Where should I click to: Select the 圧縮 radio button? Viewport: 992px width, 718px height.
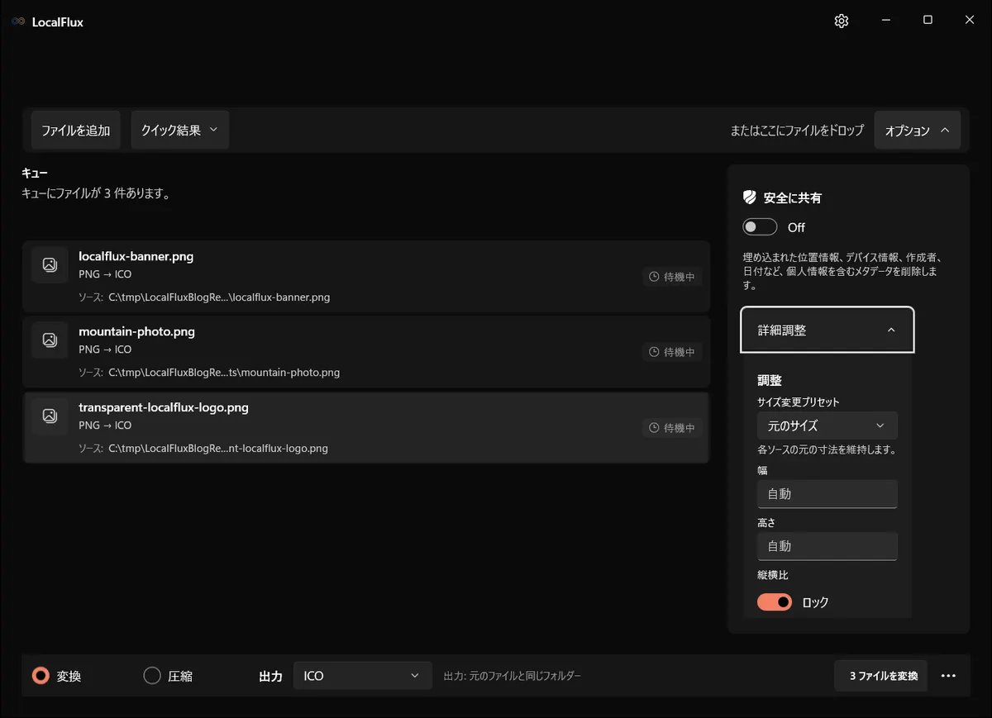click(152, 676)
